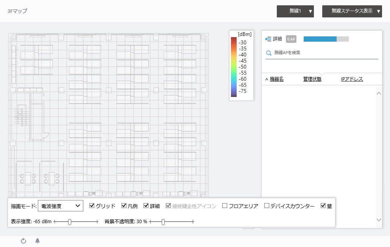Uncheck the 詳細 checkbox
Image resolution: width=390 pixels, height=247 pixels.
tap(146, 205)
